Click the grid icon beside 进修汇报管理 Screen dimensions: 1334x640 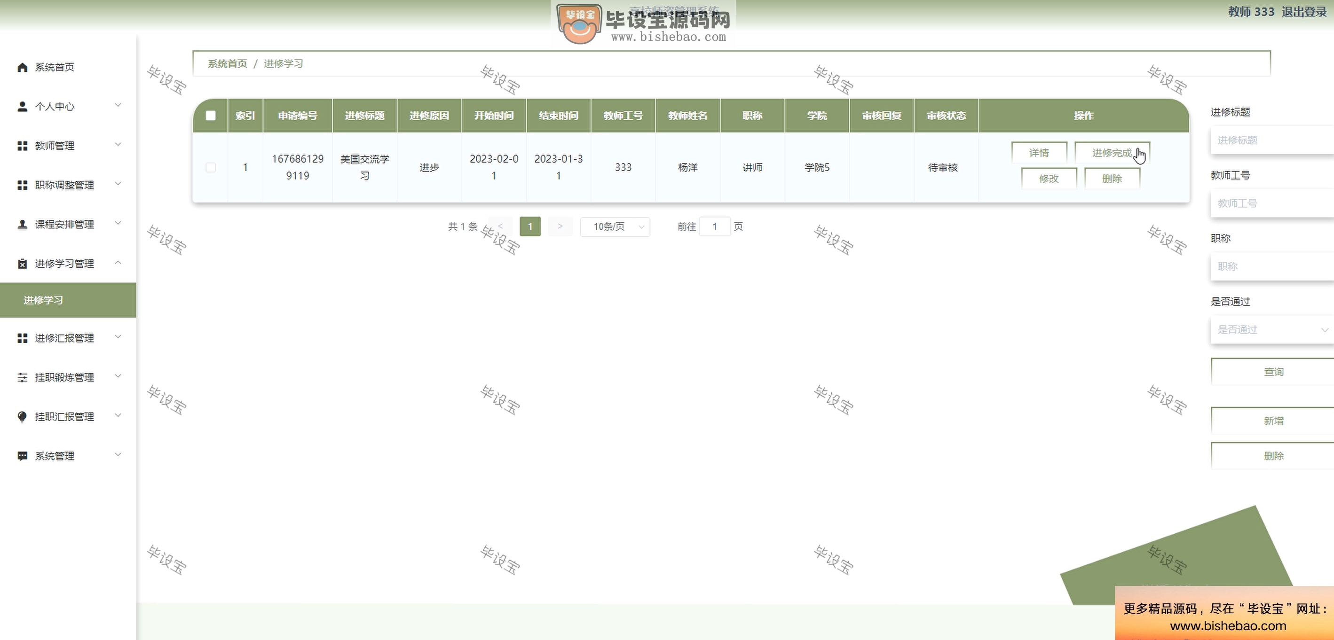tap(22, 338)
